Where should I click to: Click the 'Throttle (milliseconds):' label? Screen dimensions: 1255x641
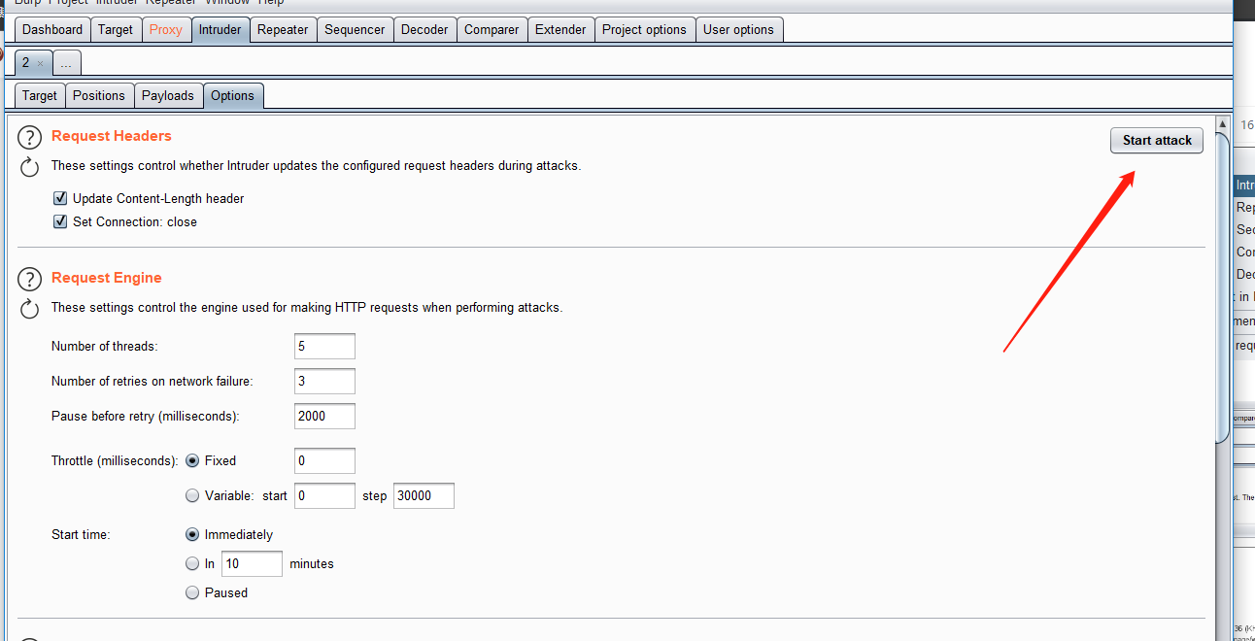click(115, 460)
